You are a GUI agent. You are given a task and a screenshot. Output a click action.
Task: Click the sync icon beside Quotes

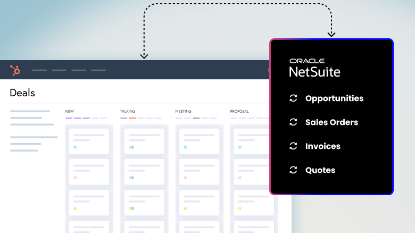coord(293,170)
